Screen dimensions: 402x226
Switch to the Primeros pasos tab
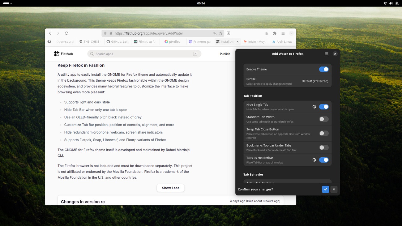(200, 42)
